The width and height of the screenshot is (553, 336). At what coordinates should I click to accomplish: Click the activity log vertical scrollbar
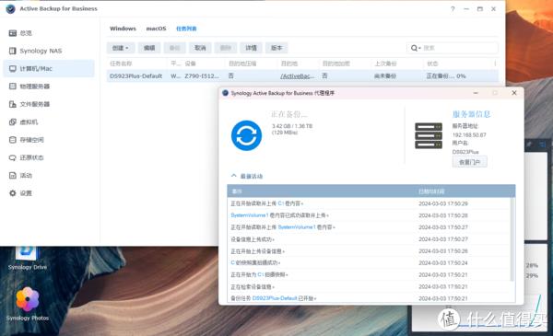pos(512,239)
